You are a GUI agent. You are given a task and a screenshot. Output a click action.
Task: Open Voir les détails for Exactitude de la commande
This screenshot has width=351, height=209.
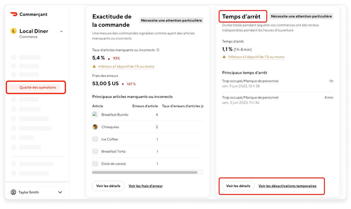pos(108,186)
